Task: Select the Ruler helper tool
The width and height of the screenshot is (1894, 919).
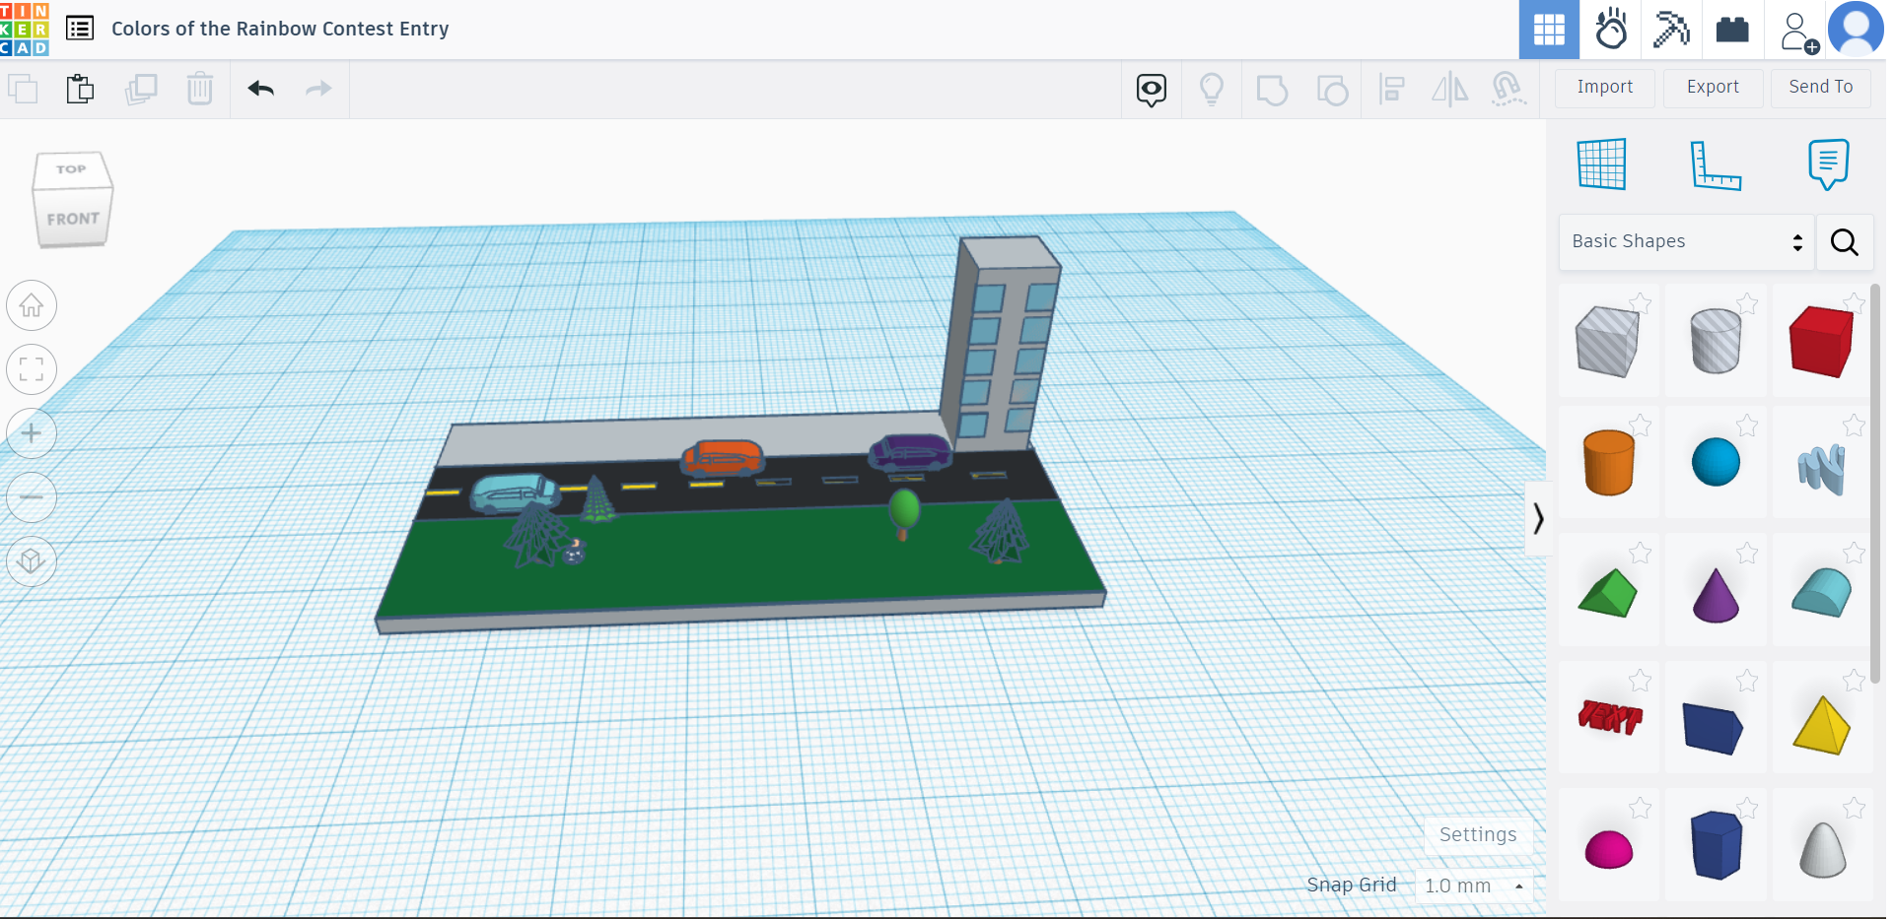Action: [1716, 164]
